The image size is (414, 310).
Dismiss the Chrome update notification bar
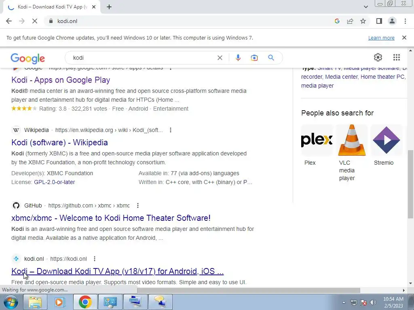click(x=404, y=38)
